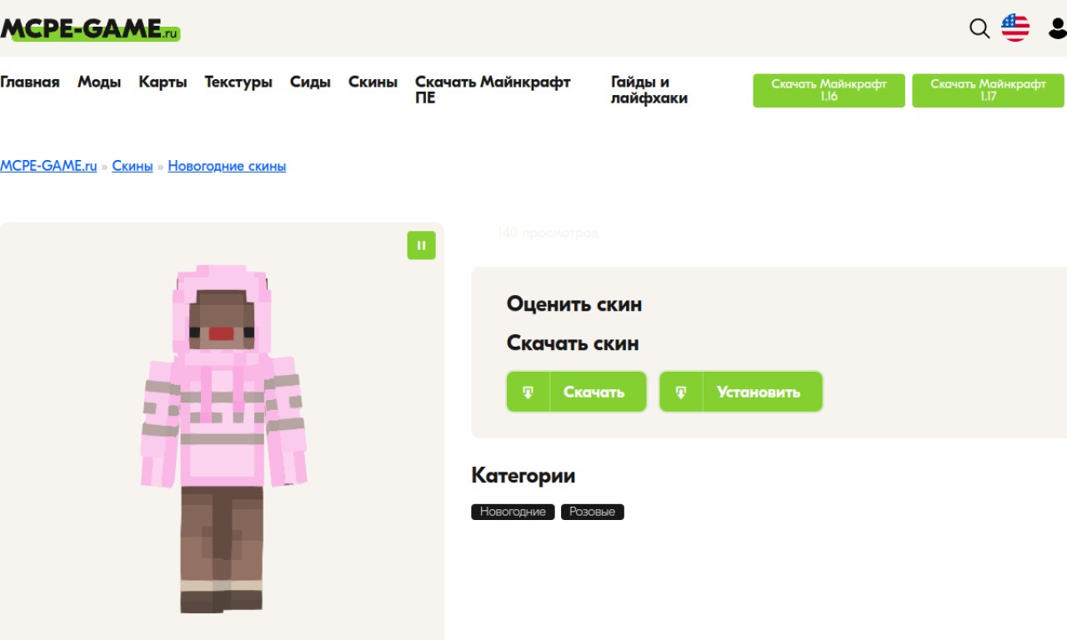Click the Скачать скин heading

pyautogui.click(x=573, y=342)
